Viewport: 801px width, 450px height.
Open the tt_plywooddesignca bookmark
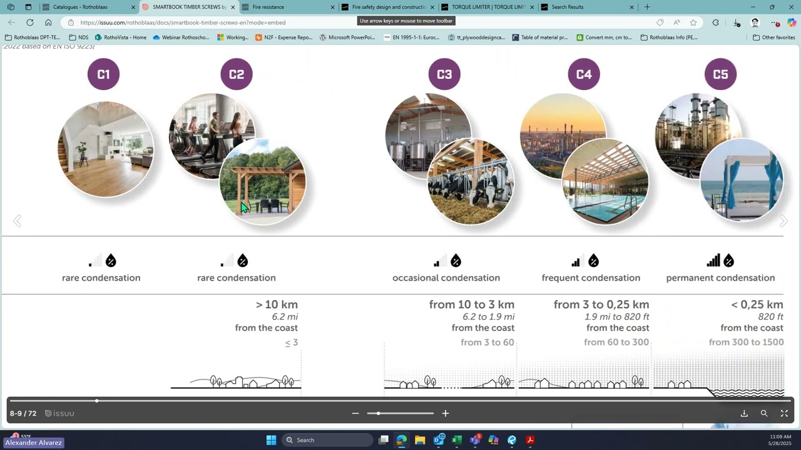point(477,37)
